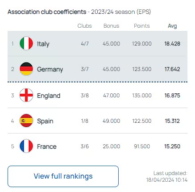This screenshot has height=192, width=195.
Task: Click the Points column header
Action: tap(142, 26)
